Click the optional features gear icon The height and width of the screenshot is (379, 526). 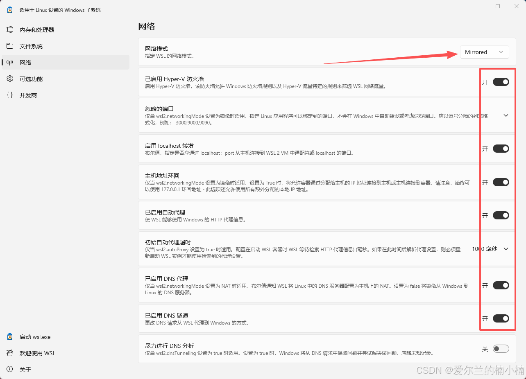coord(10,79)
